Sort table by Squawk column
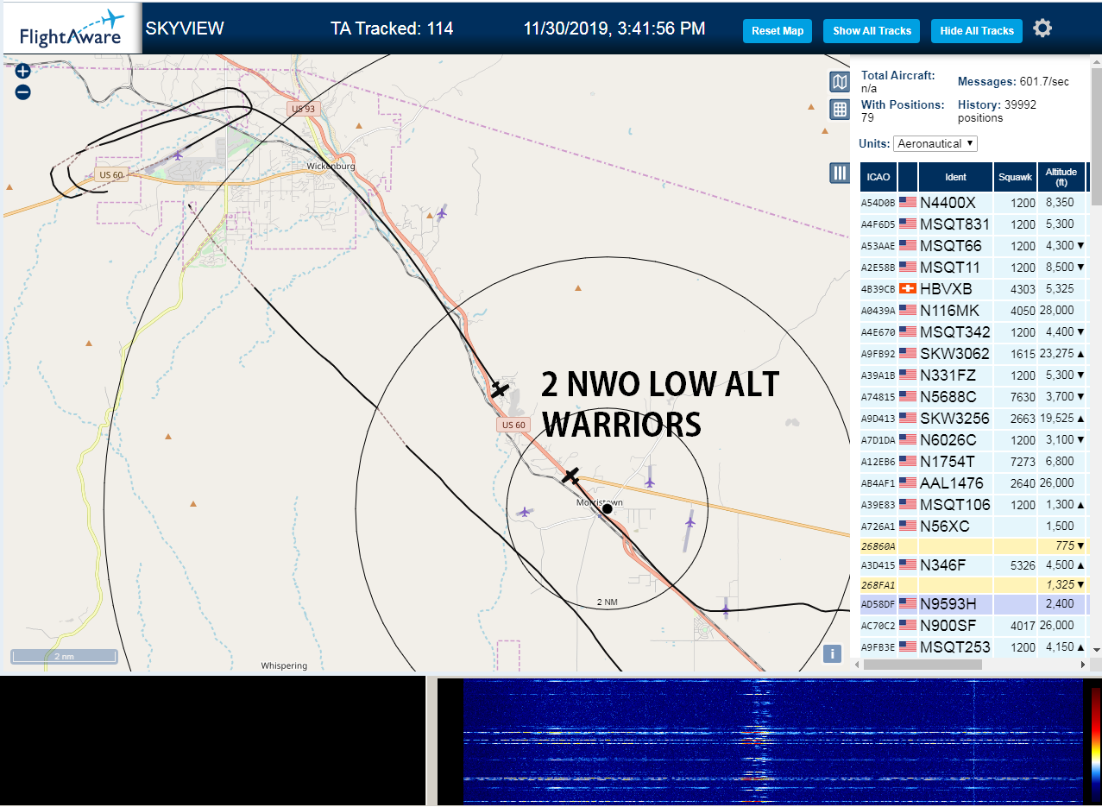 (1015, 176)
